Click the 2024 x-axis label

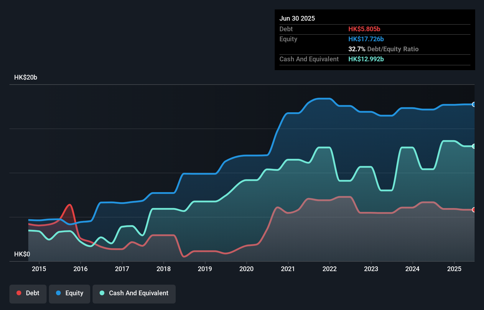coord(412,269)
